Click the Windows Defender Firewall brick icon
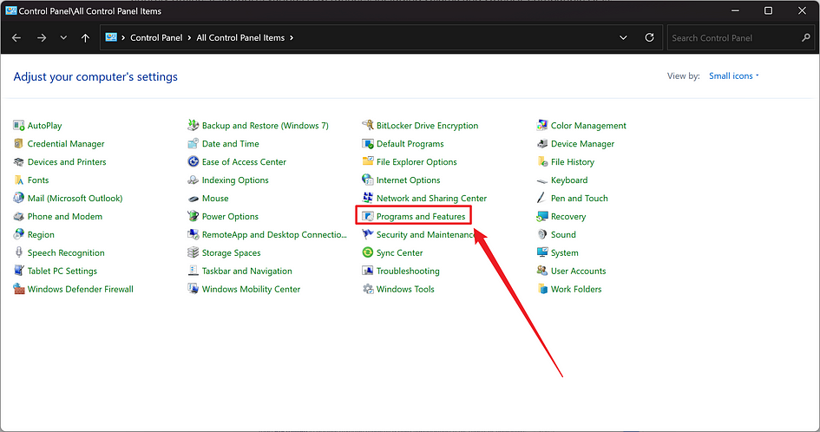Image resolution: width=820 pixels, height=432 pixels. click(19, 289)
